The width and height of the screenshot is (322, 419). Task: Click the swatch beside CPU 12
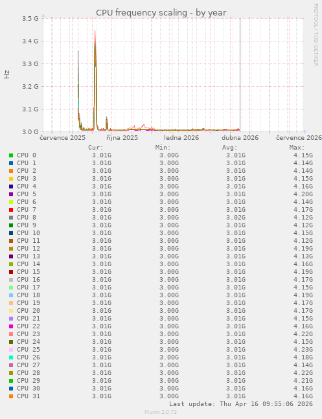click(11, 248)
